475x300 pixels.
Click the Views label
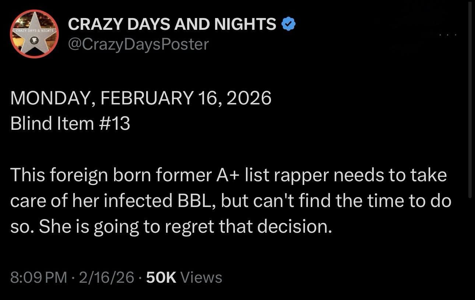201,277
